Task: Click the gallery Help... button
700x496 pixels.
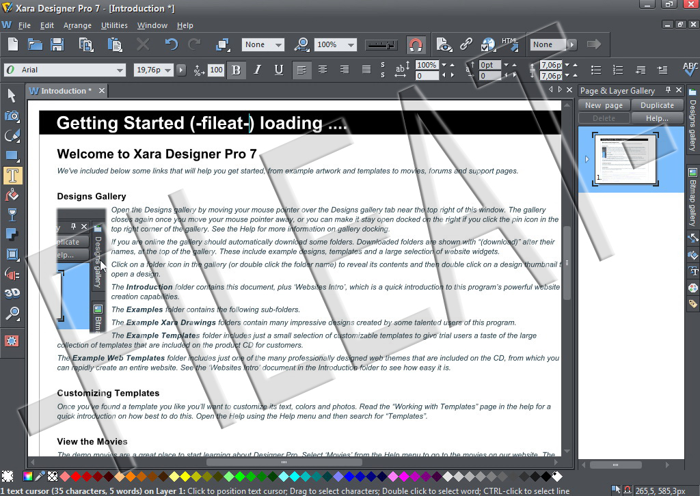Action: tap(657, 118)
